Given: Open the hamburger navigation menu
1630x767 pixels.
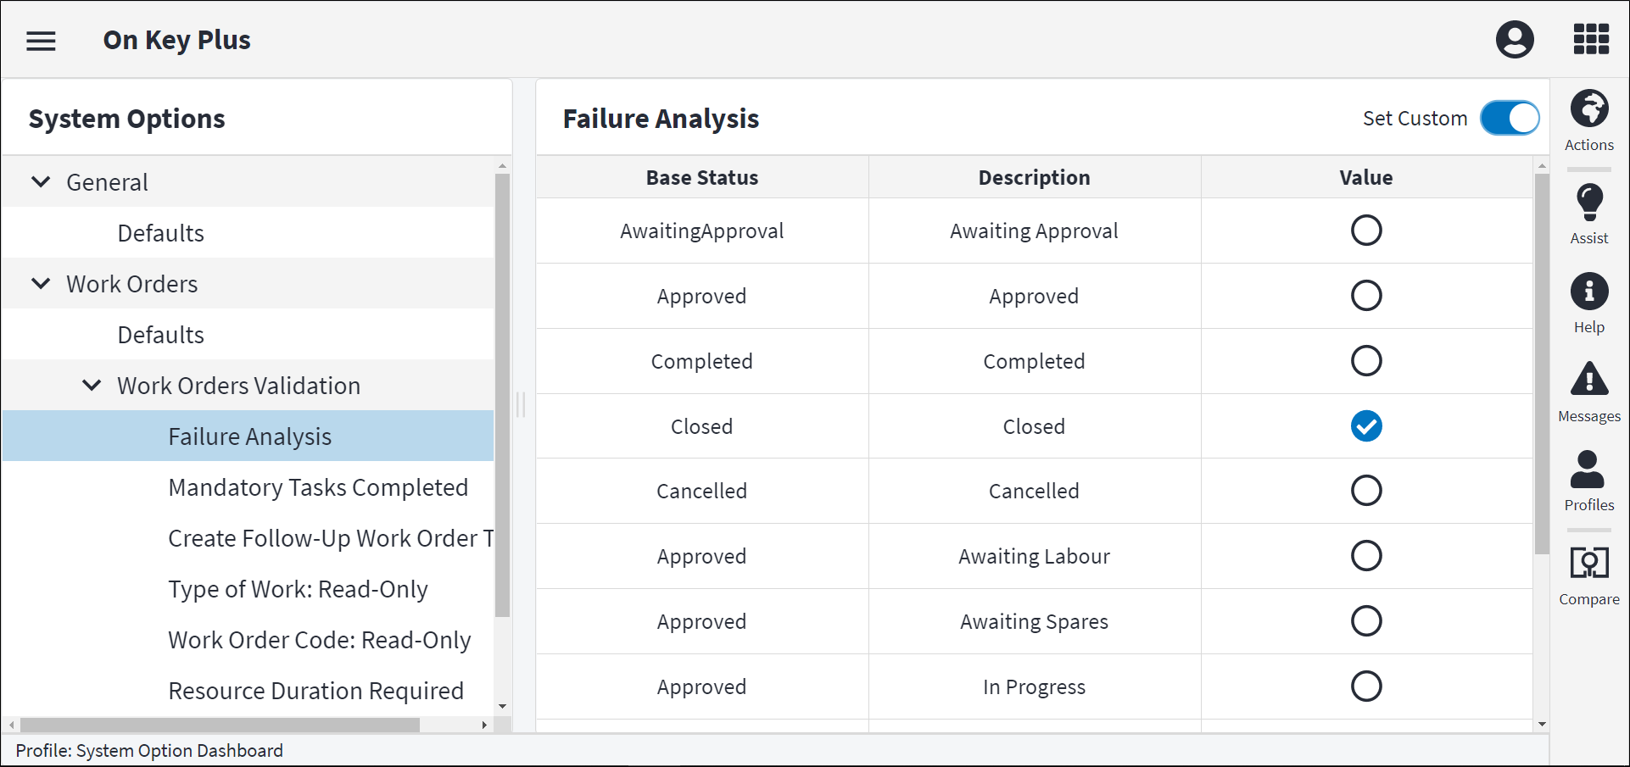Looking at the screenshot, I should [x=41, y=41].
